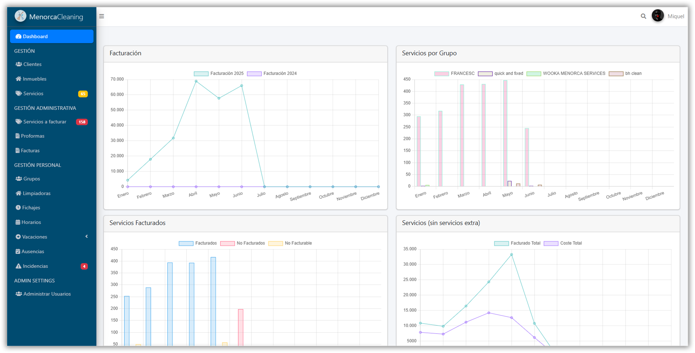Expand the Vacaciones submenu arrow
The image size is (695, 353).
click(86, 237)
